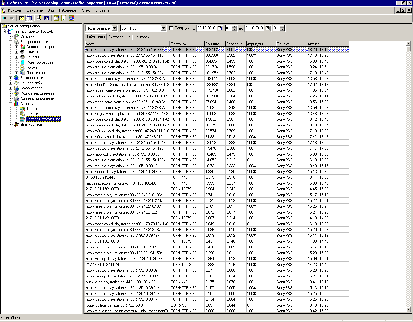Click the green refresh toolbar icon
Image resolution: width=413 pixels, height=322 pixels.
click(64, 18)
